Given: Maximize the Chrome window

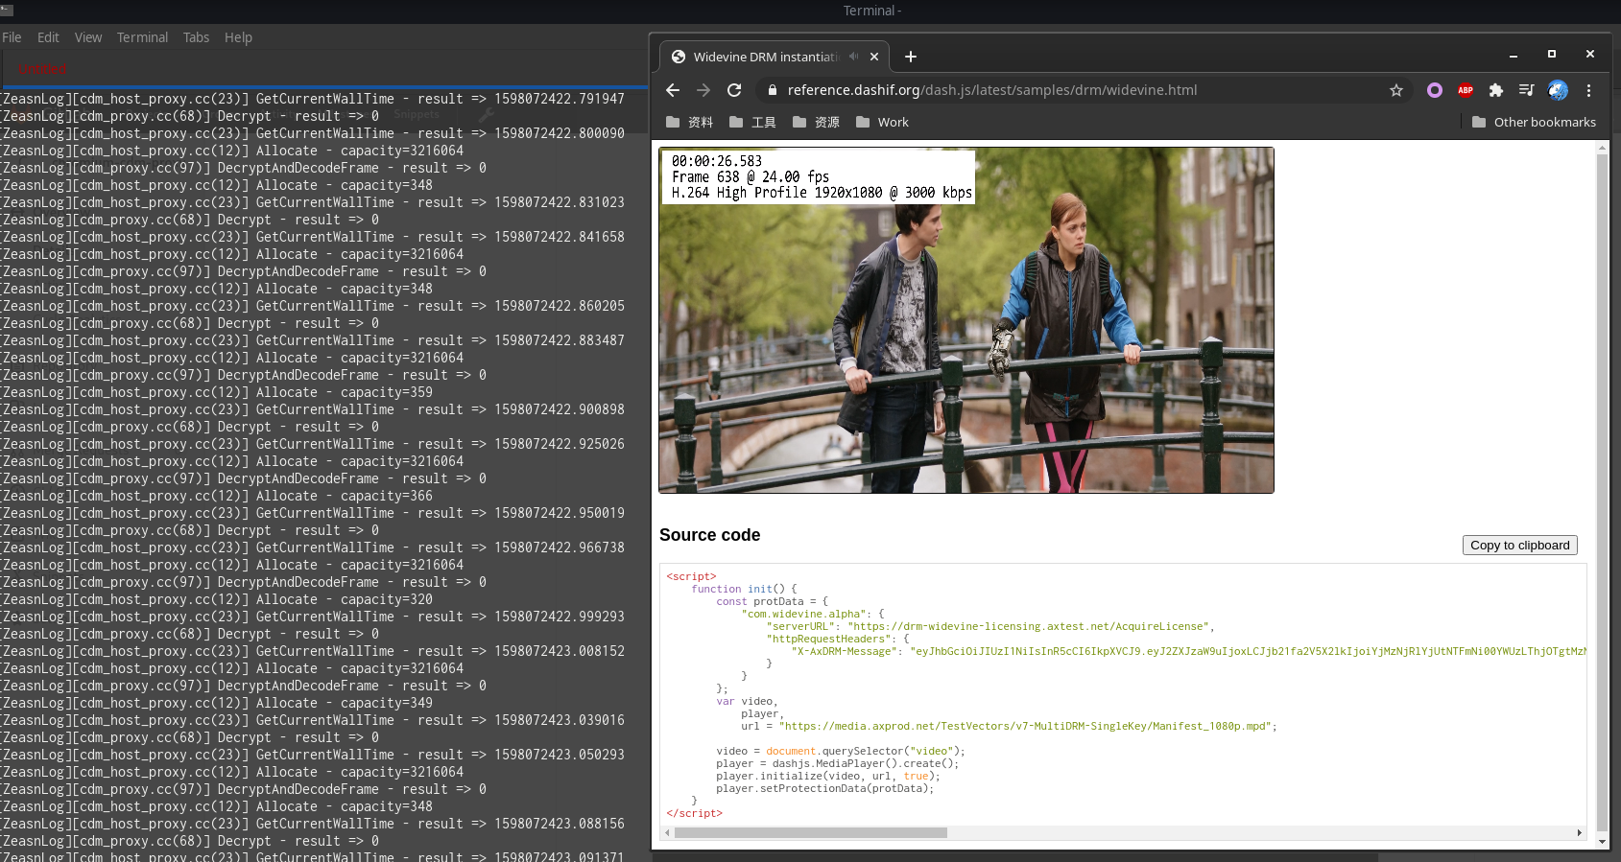Looking at the screenshot, I should click(x=1552, y=55).
